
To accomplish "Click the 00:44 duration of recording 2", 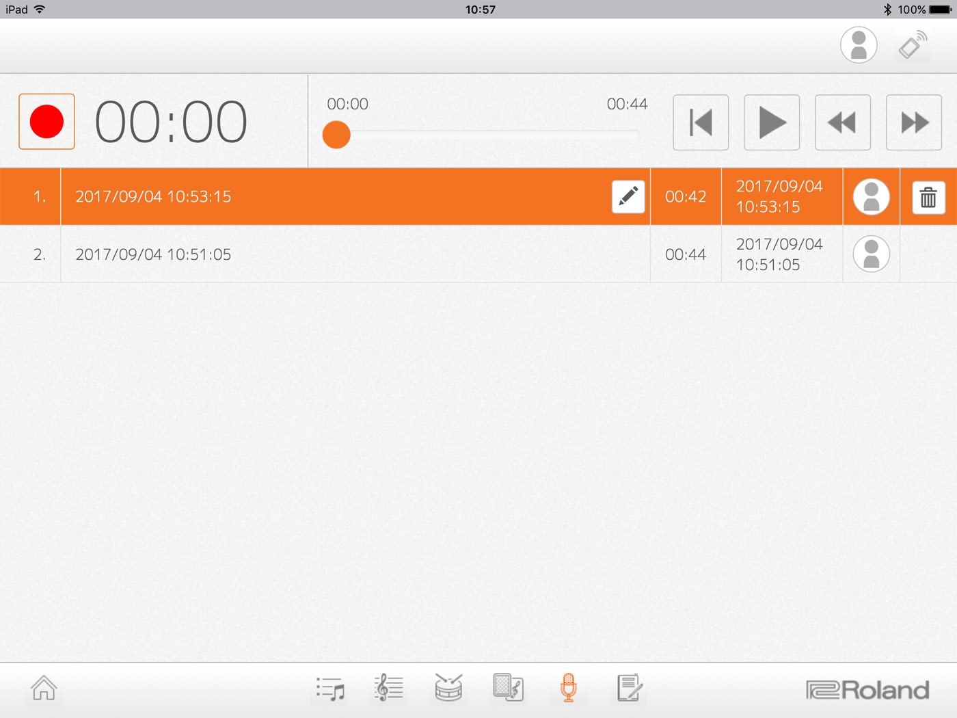I will tap(686, 254).
